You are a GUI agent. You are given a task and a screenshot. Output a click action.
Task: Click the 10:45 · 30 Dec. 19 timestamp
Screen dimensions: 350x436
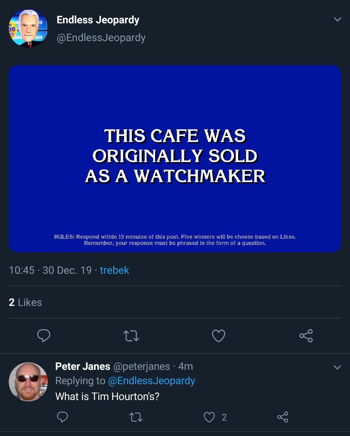pos(50,270)
